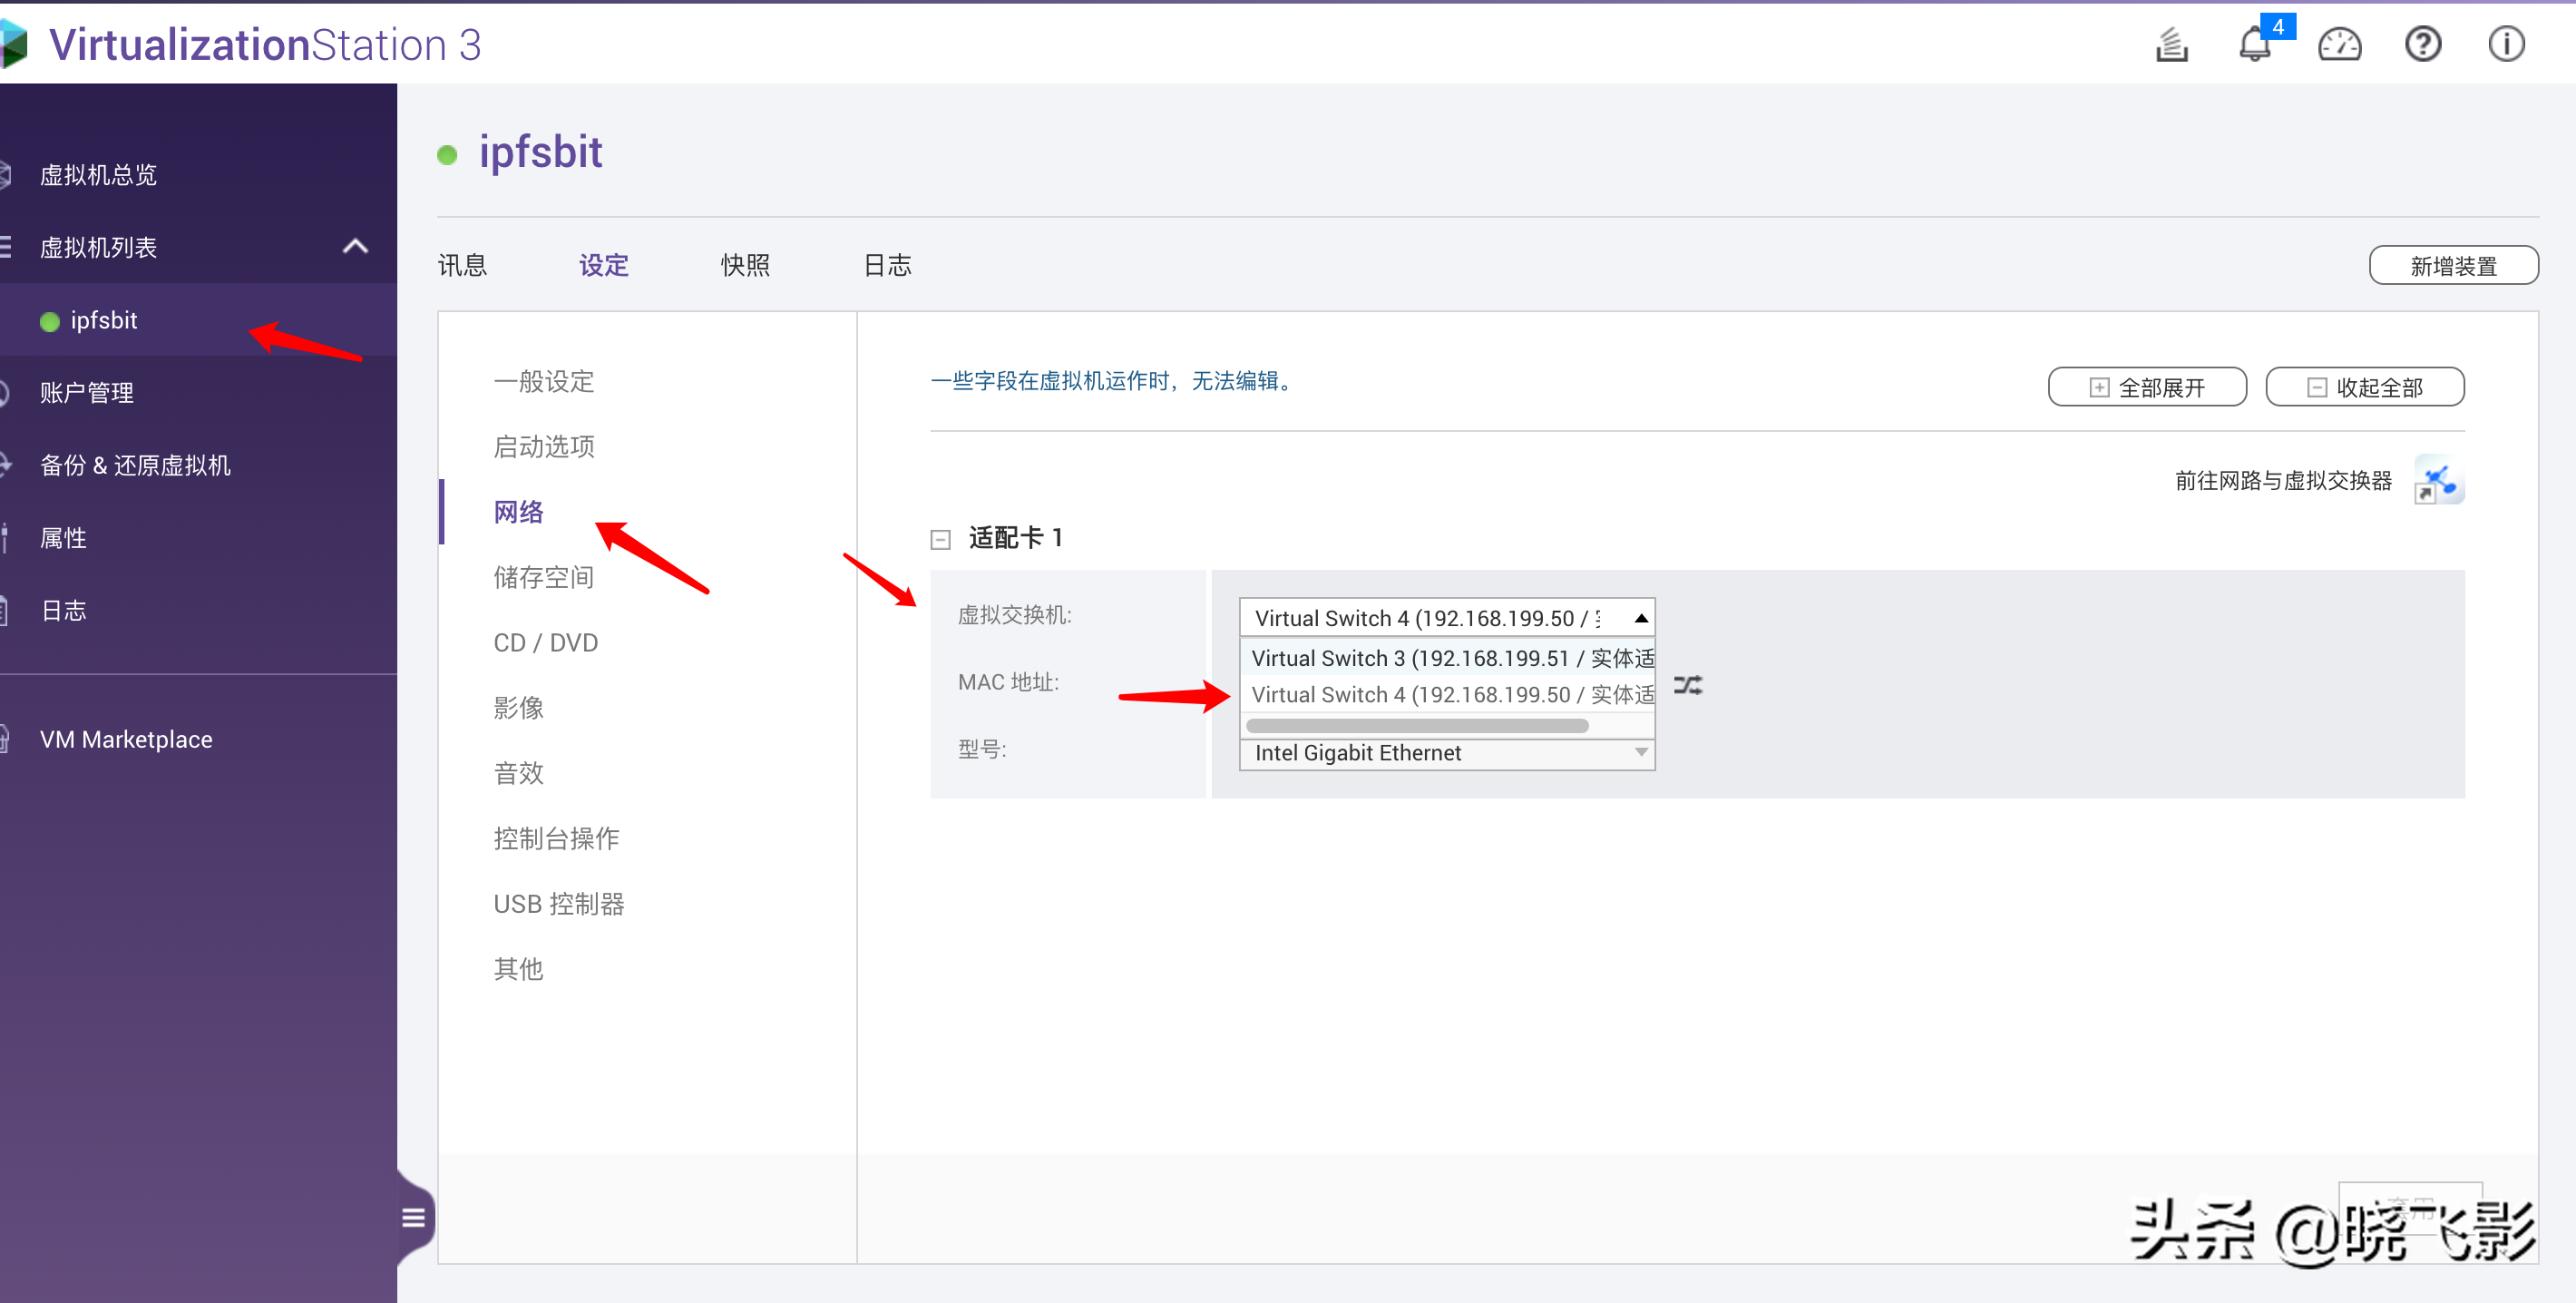The width and height of the screenshot is (2576, 1303).
Task: Open the about info icon
Action: tap(2506, 45)
